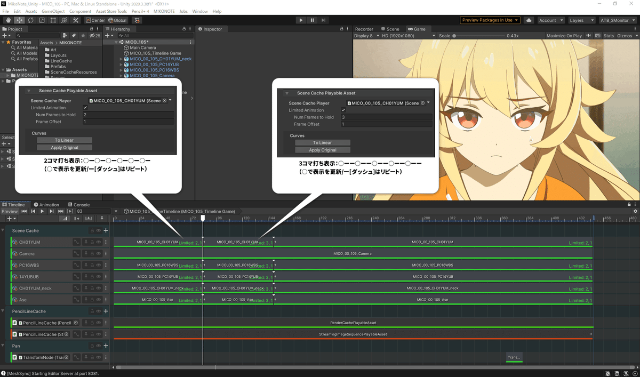Select the Move tool
The height and width of the screenshot is (377, 640).
(19, 20)
